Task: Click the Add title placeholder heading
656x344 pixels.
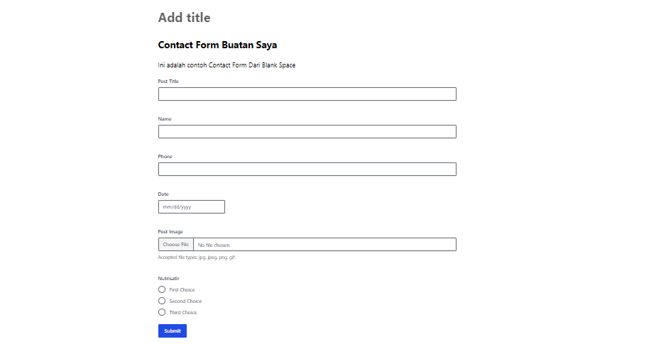Action: tap(184, 18)
